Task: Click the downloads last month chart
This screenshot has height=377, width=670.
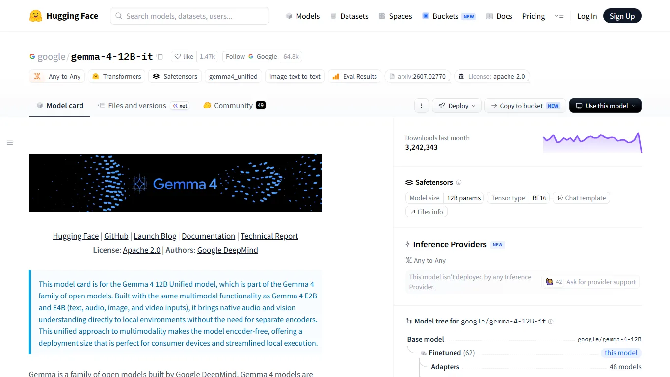Action: point(592,142)
